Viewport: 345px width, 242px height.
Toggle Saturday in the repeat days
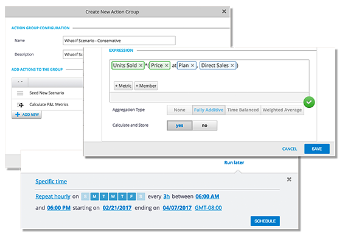tap(141, 196)
